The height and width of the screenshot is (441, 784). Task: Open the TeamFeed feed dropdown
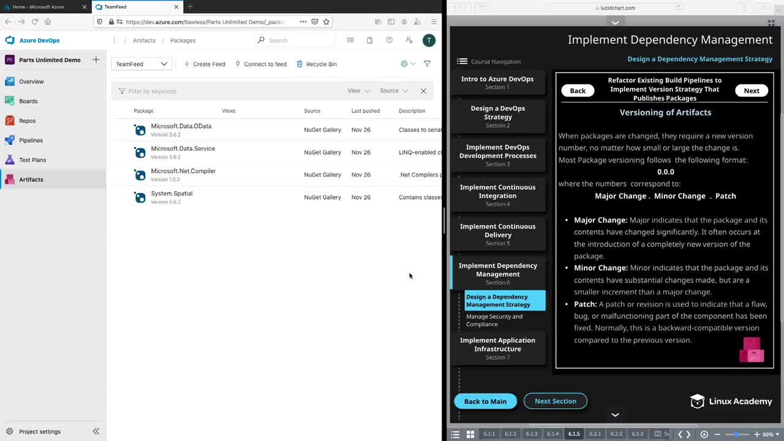pos(141,64)
